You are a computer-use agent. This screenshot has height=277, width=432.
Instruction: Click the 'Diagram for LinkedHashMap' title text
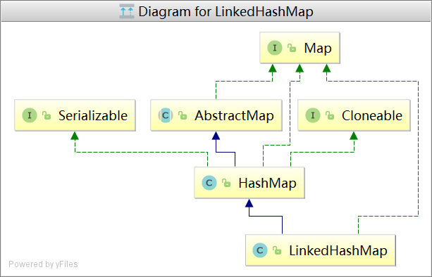click(x=226, y=11)
